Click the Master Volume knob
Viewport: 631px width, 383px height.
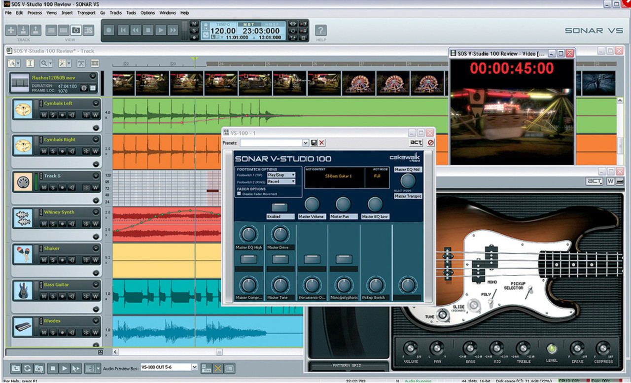pos(312,205)
